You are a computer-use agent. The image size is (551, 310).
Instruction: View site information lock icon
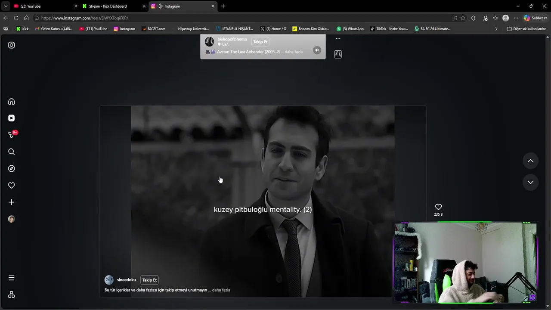click(37, 18)
